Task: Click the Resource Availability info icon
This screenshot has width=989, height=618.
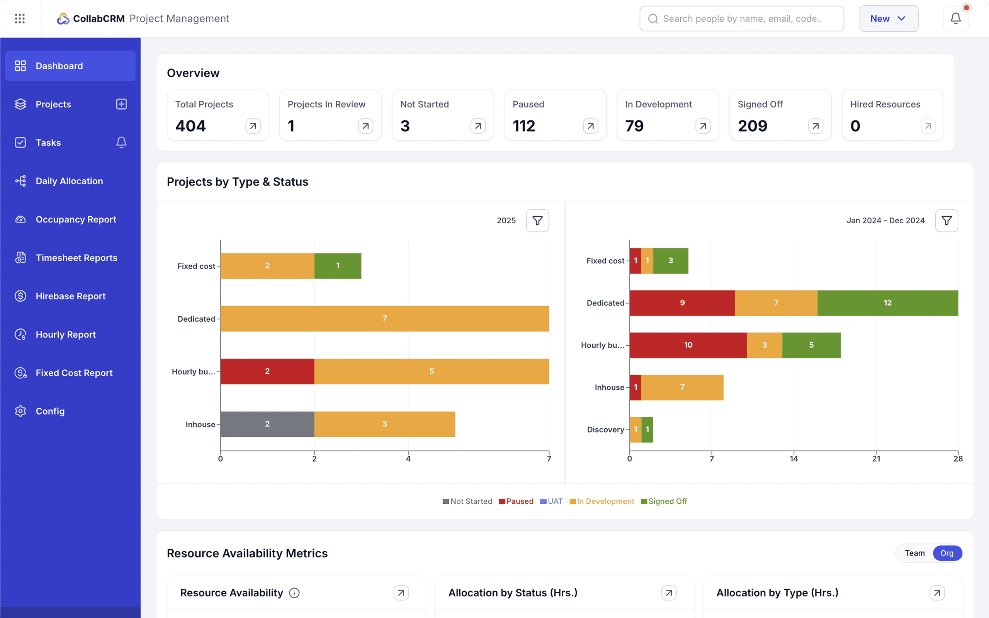Action: [294, 593]
